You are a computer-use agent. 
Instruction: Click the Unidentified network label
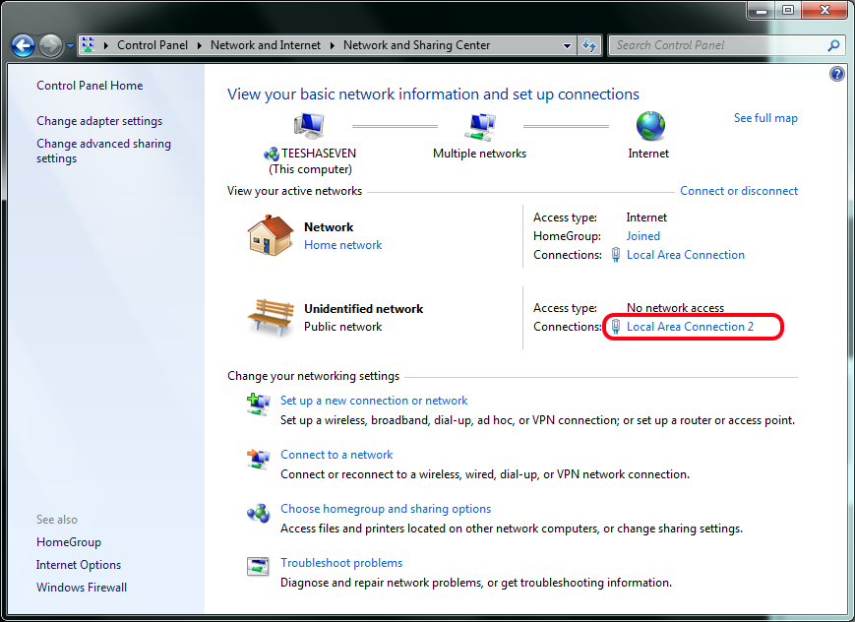tap(364, 309)
